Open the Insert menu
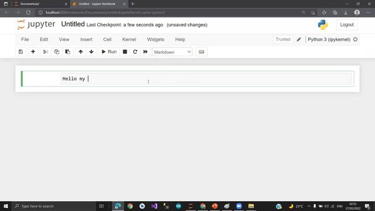This screenshot has height=211, width=375. 86,39
